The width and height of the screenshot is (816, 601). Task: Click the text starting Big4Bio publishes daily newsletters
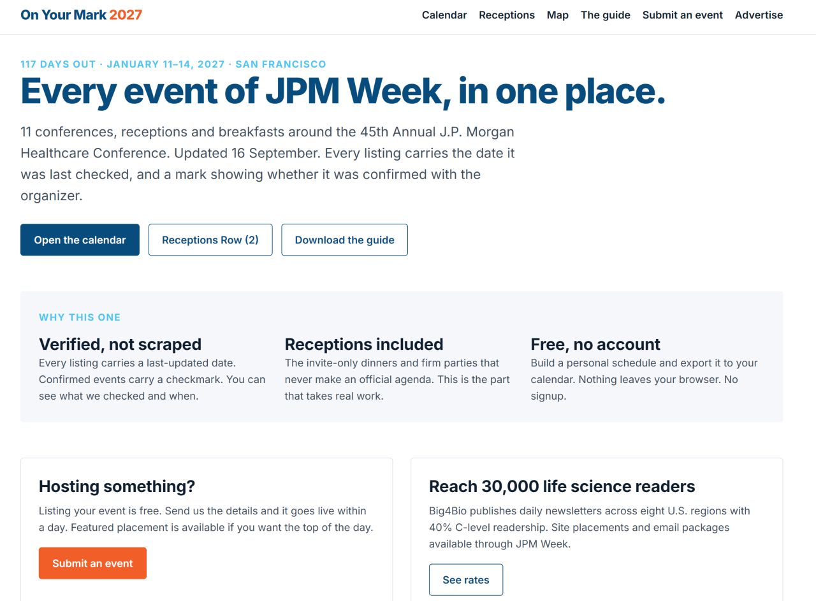[590, 528]
